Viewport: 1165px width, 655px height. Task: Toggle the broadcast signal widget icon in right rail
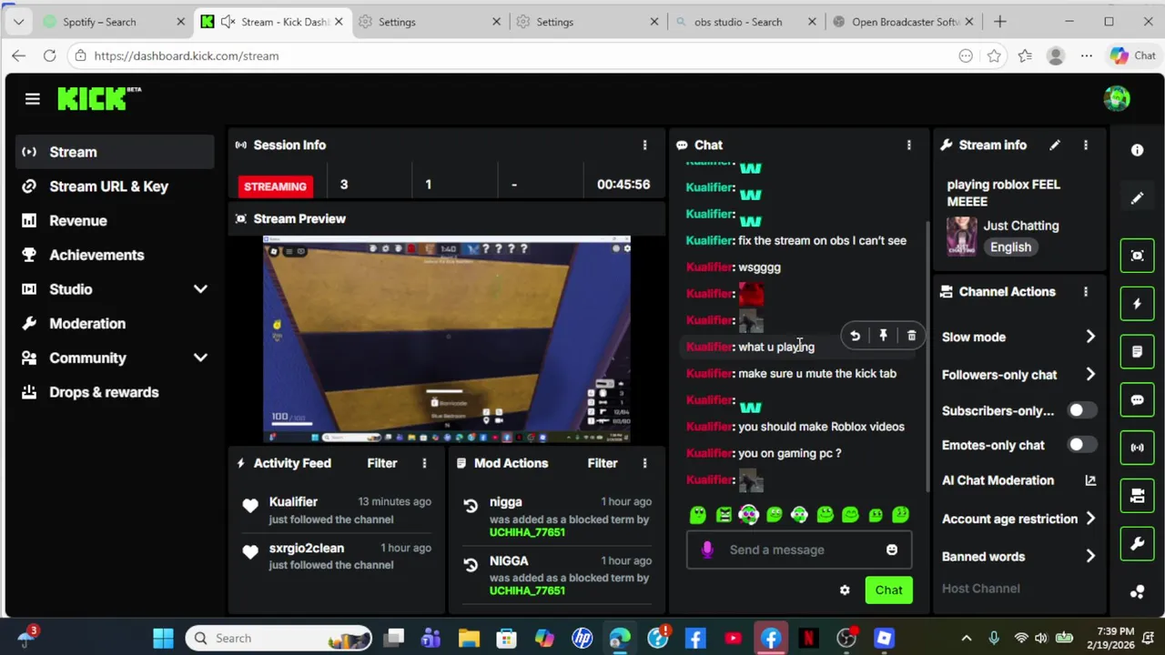pos(1137,448)
